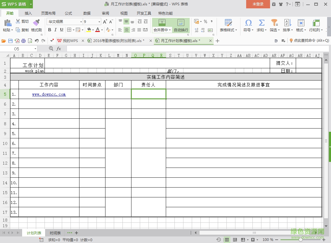Toggle horizontal center alignment
This screenshot has height=243, width=331.
coord(126,30)
